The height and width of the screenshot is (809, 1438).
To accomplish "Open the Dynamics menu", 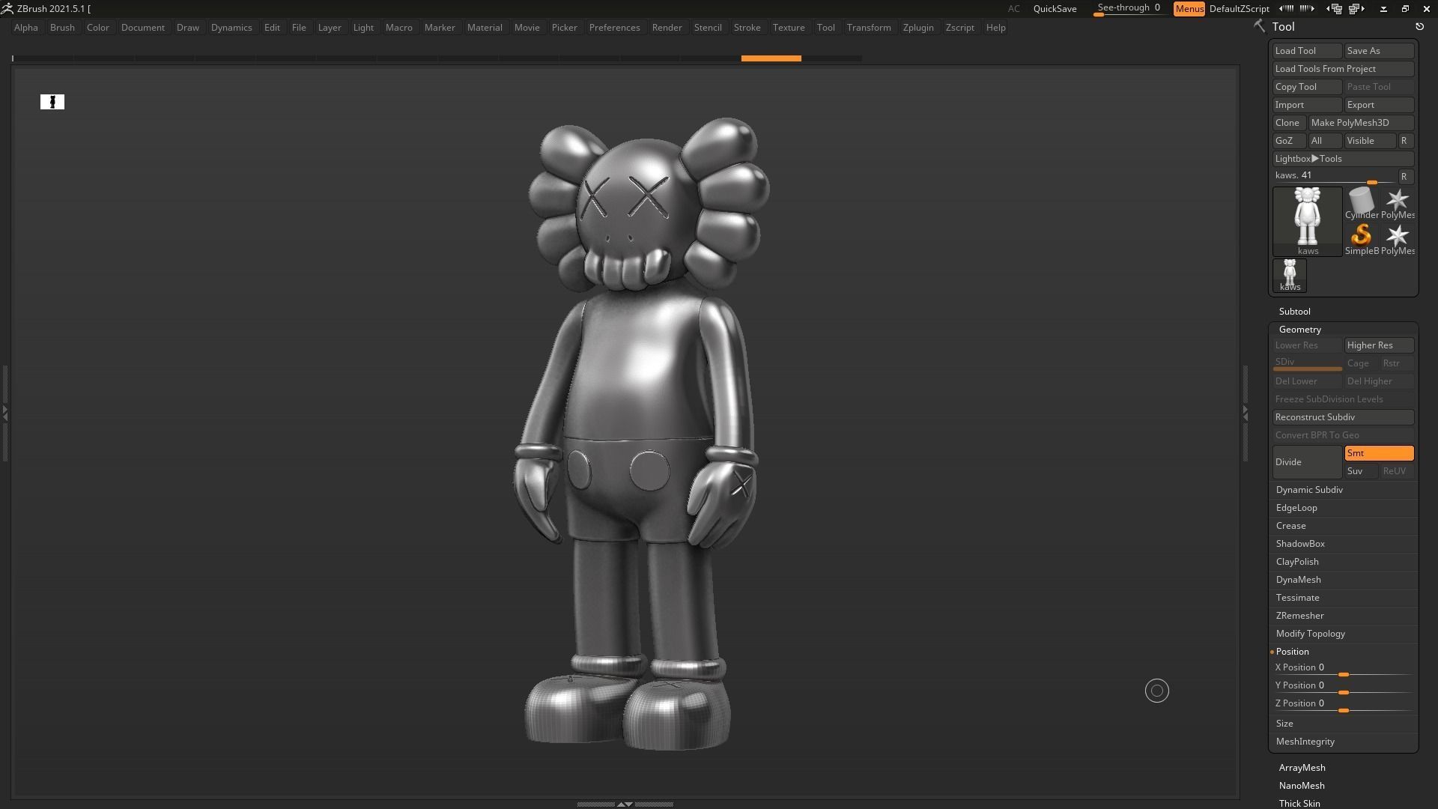I will 231,28.
